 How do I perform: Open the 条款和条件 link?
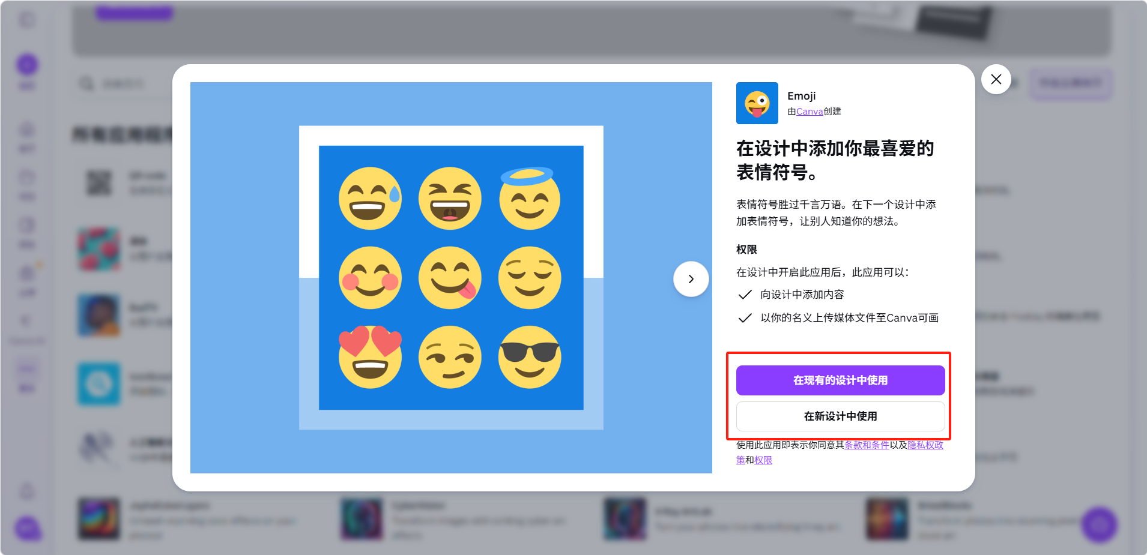[x=866, y=445]
